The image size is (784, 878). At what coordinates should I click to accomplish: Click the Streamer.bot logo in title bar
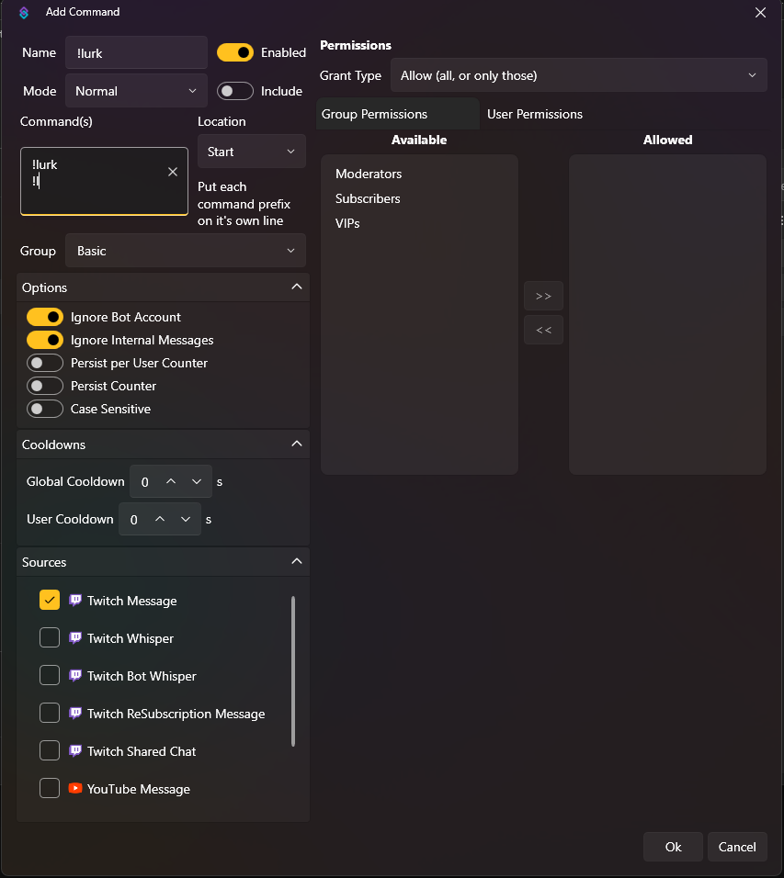pos(25,13)
